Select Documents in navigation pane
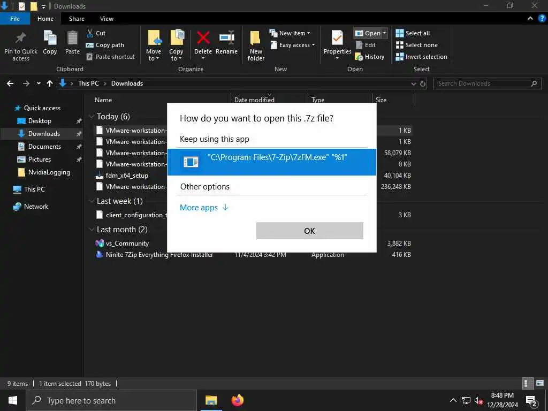Screen dimensions: 548x411 tap(44, 147)
